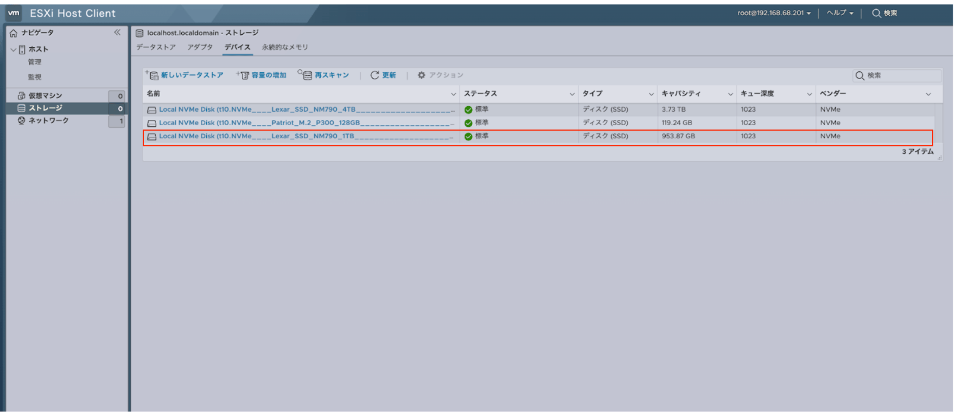This screenshot has width=955, height=413.
Task: Select the デバイス tab
Action: [x=238, y=47]
